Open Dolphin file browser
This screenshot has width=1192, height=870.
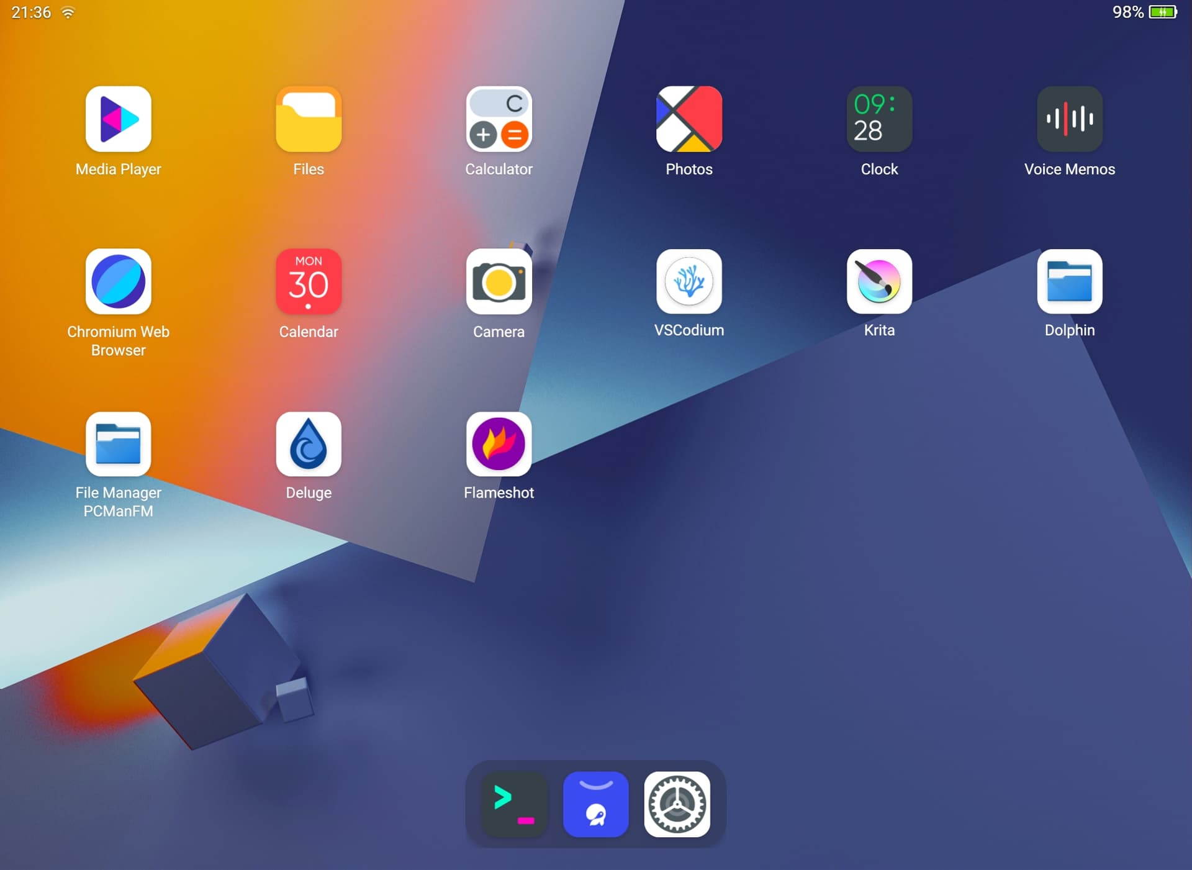[1070, 281]
